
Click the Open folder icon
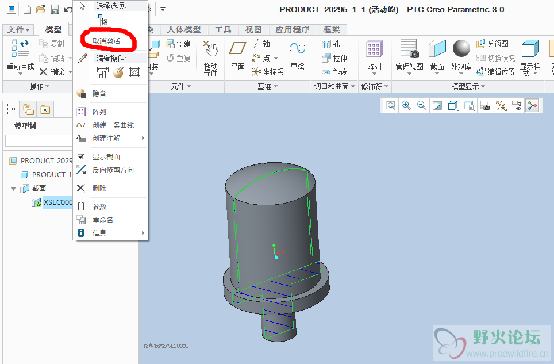click(x=41, y=9)
